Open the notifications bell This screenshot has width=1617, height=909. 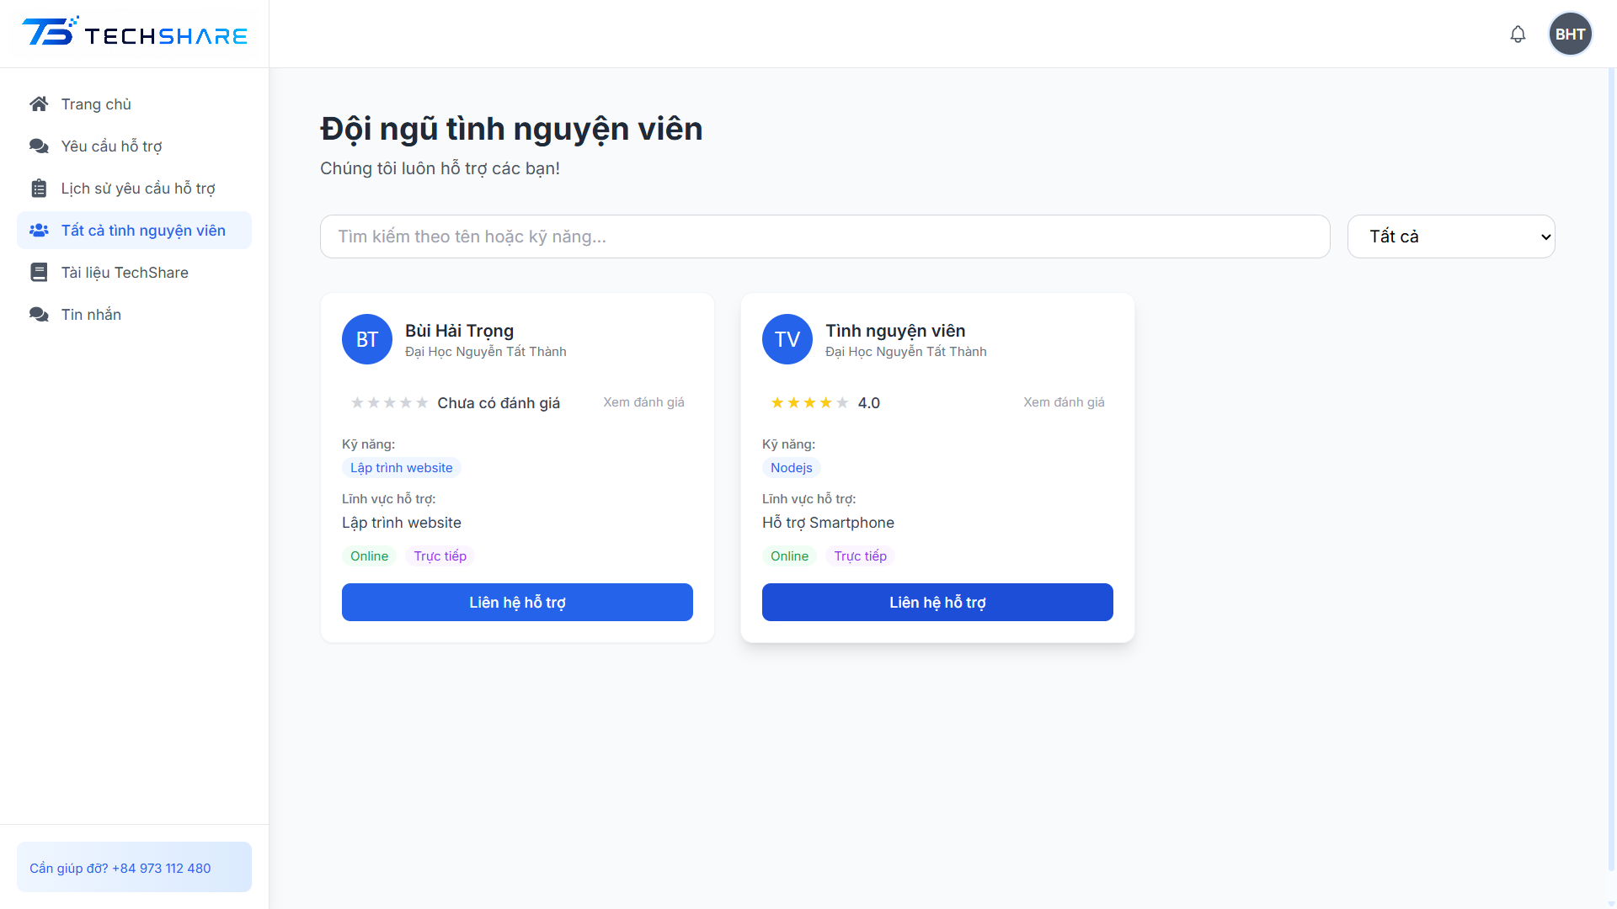tap(1518, 35)
